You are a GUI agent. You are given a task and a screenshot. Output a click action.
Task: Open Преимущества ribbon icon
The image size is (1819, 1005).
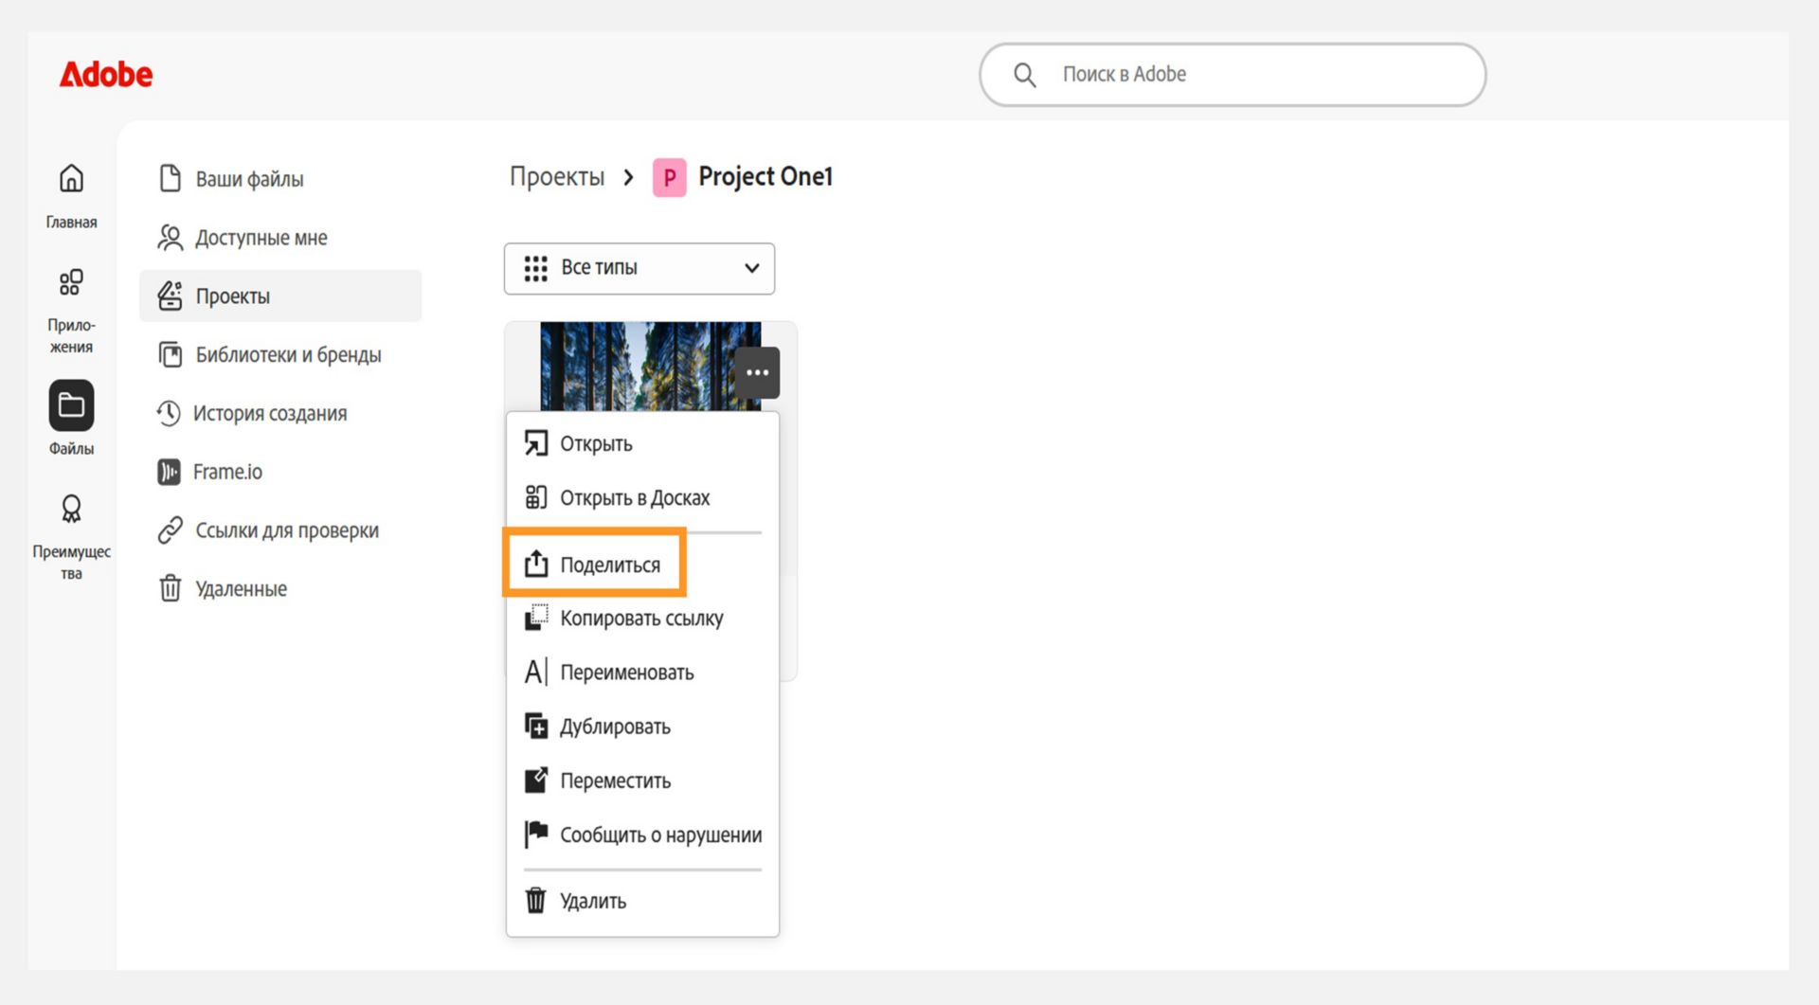tap(71, 509)
